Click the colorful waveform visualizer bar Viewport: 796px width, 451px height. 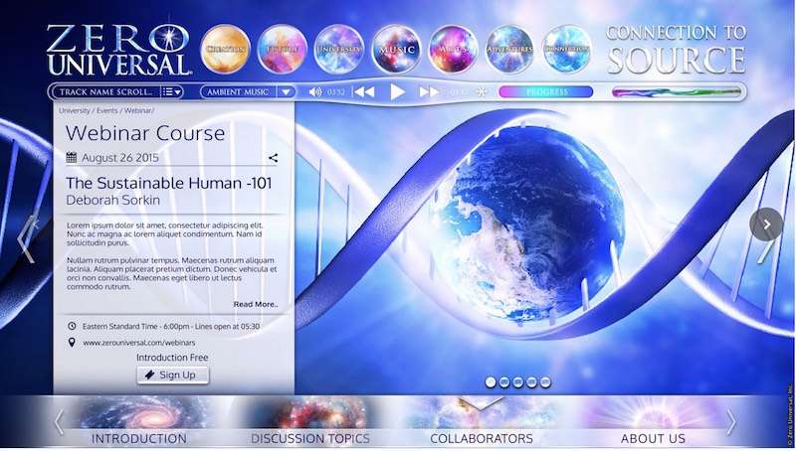677,92
